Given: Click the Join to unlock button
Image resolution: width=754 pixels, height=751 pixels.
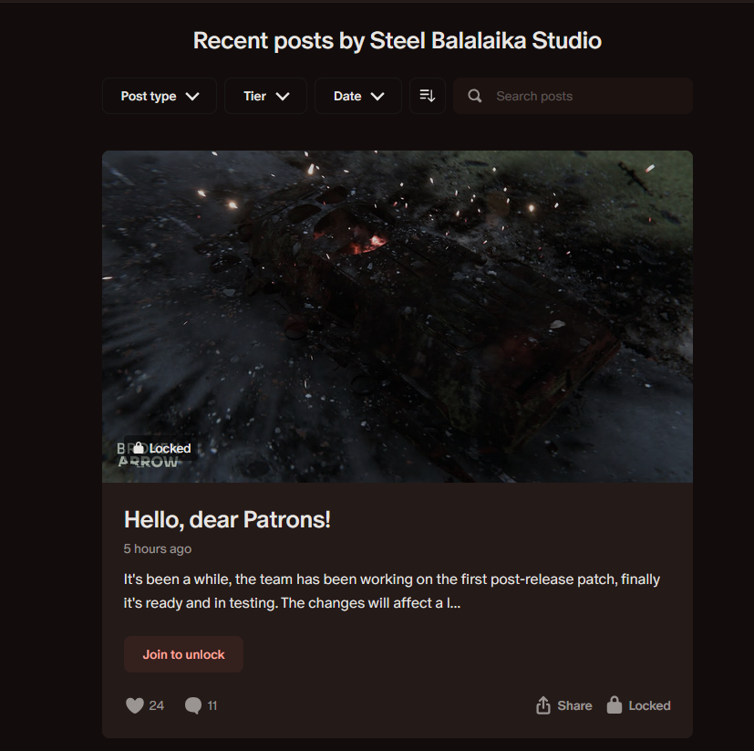Looking at the screenshot, I should [x=183, y=654].
